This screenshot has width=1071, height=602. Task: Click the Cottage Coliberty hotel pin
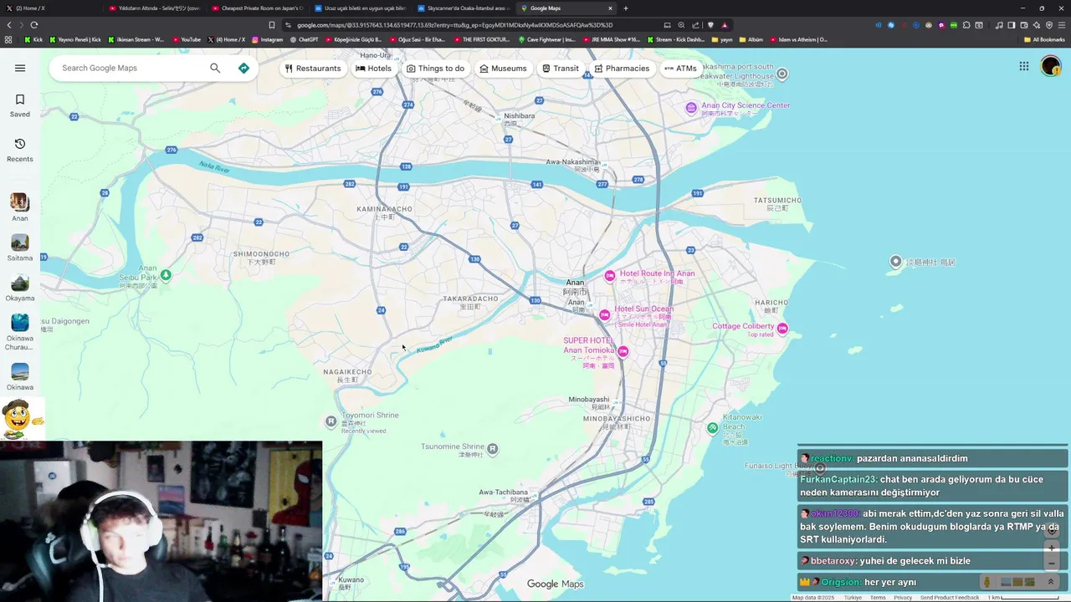point(782,329)
